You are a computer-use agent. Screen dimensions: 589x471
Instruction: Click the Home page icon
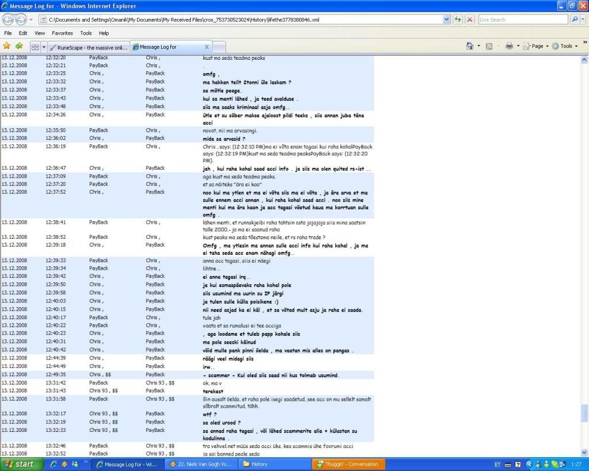click(x=469, y=46)
